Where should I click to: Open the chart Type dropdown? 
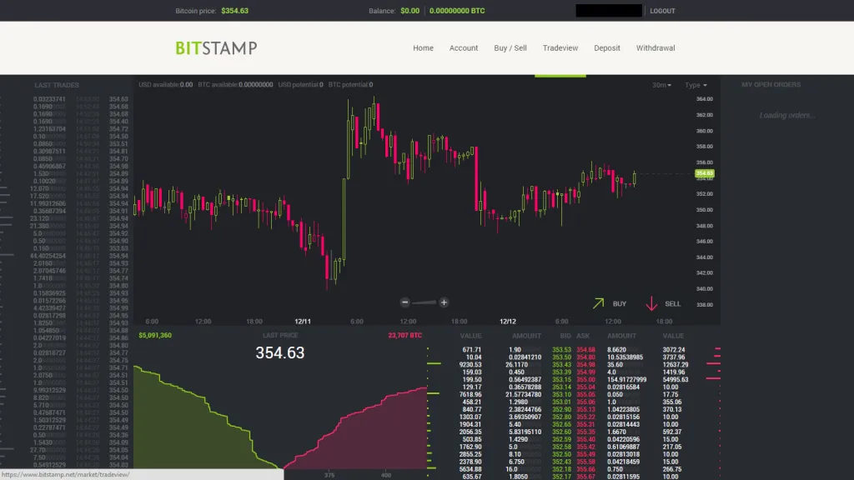pos(696,85)
